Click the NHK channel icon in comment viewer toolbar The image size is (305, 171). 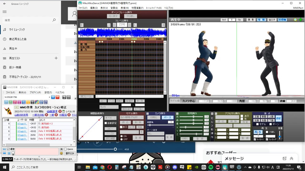(6, 102)
